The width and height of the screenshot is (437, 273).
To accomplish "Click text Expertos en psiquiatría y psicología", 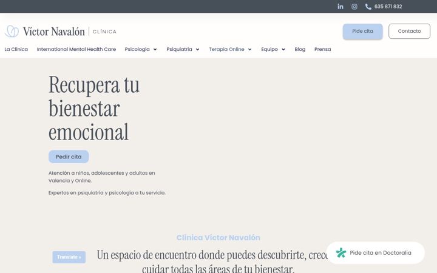I will [x=107, y=193].
